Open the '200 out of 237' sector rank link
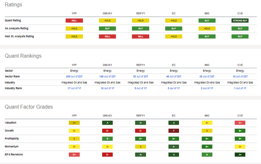This screenshot has height=164, width=261. pos(74,77)
